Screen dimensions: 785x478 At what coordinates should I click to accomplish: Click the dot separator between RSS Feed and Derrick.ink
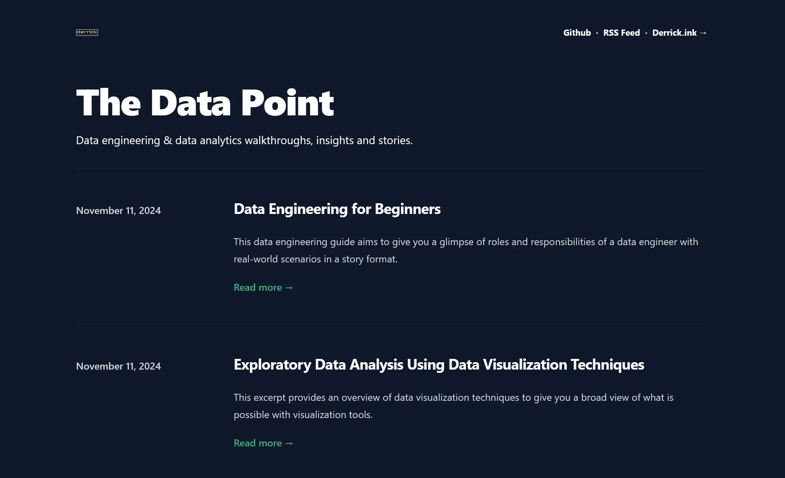(646, 33)
